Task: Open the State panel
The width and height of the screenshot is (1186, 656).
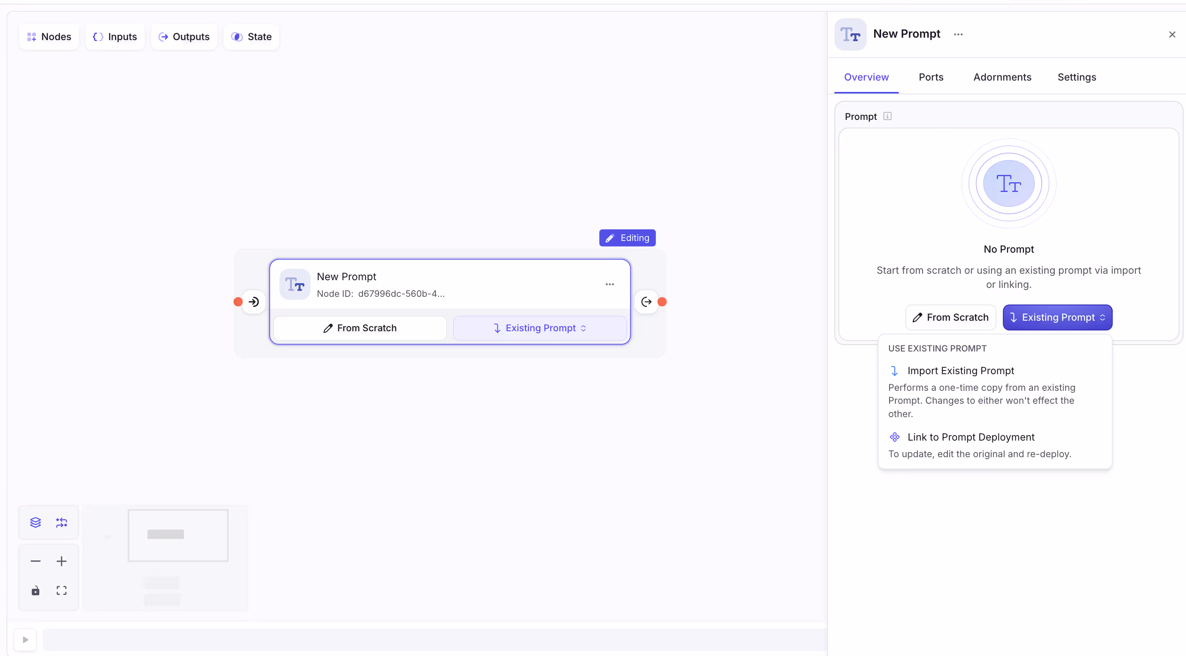Action: (252, 37)
